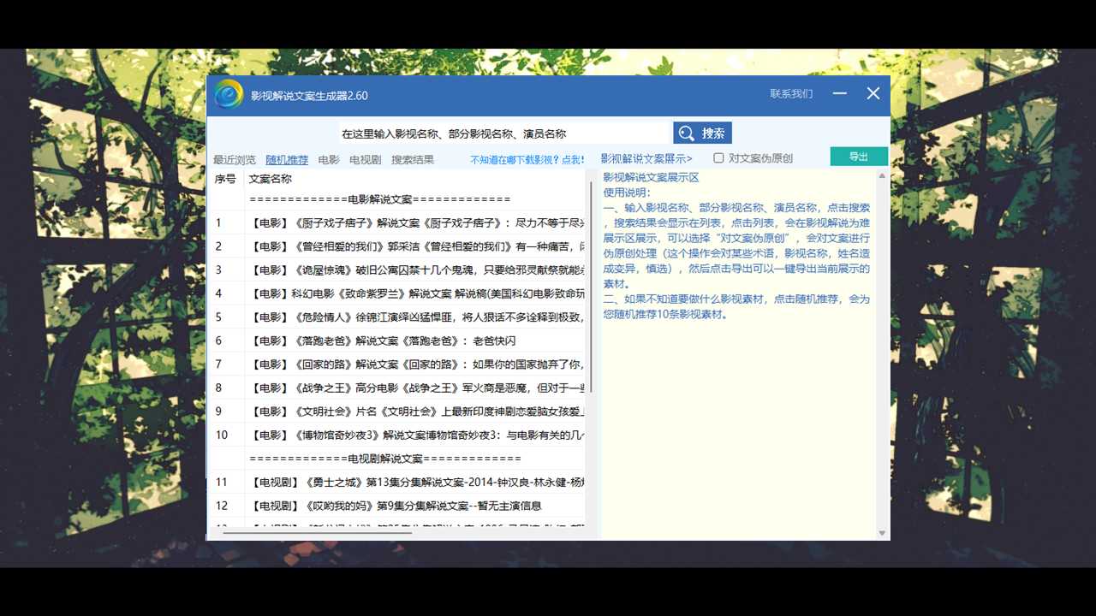
Task: Select the 《勇士之城》 TV series entry
Action: tap(416, 483)
